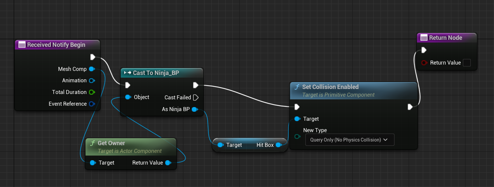
Task: Click the Return Node title icon
Action: (424, 38)
